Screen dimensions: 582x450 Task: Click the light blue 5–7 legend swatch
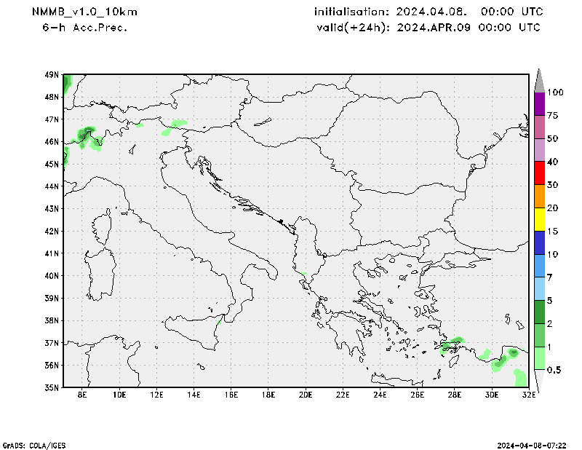point(539,288)
